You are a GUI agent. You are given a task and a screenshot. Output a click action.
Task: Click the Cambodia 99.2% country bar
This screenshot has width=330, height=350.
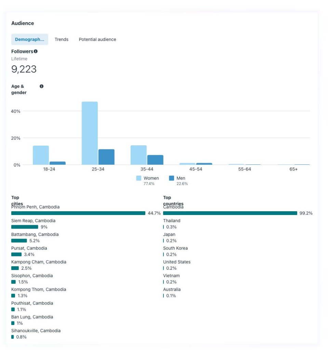[x=230, y=213]
